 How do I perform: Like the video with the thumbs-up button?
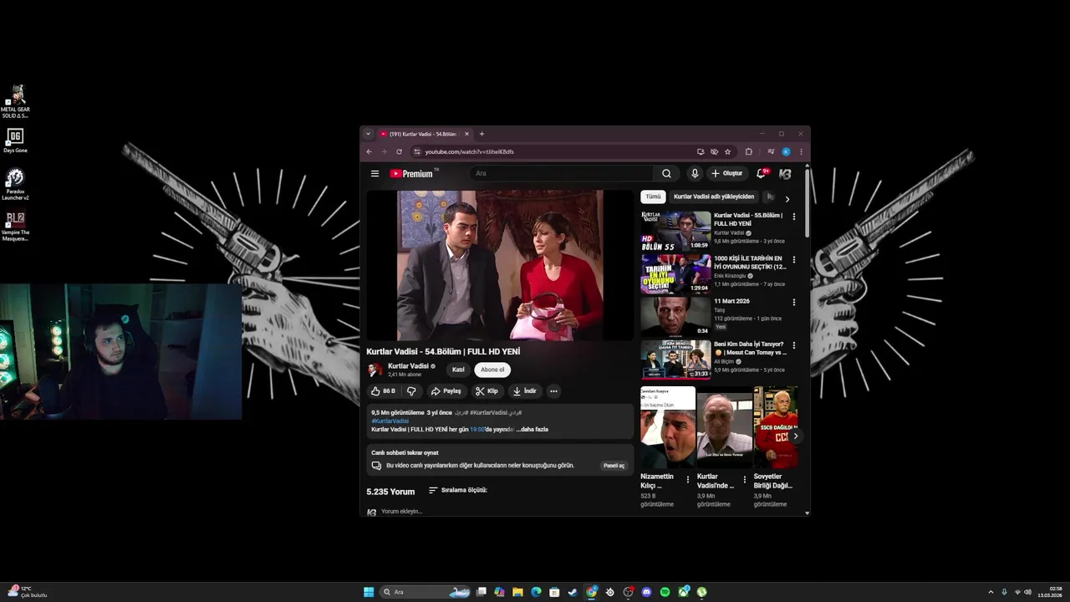[384, 391]
